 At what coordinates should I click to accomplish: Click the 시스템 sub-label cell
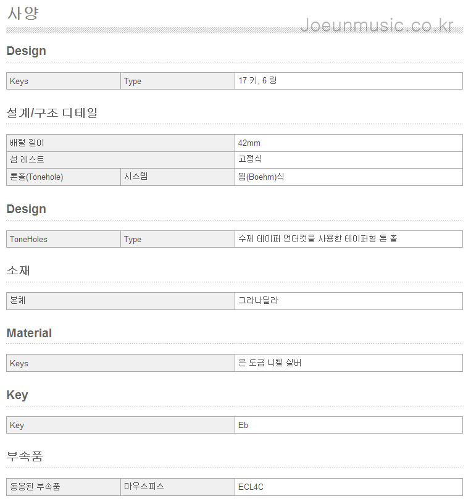[x=178, y=177]
